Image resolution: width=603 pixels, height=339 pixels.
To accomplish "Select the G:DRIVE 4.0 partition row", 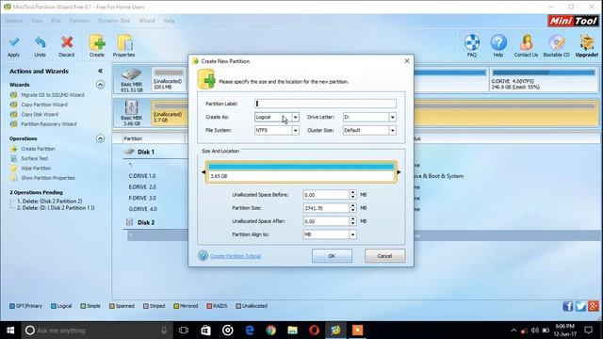I will (142, 209).
